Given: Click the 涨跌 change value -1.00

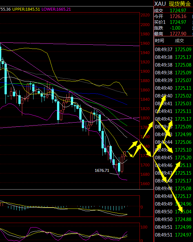Looking at the screenshot, I should 175,28.
